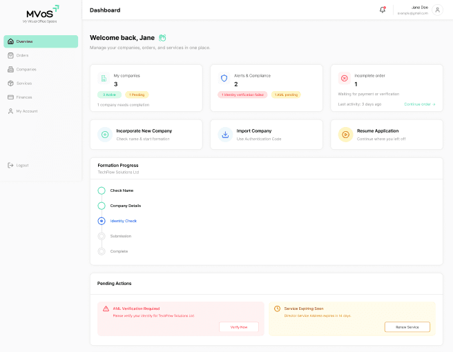Open the Finances menu item

pyautogui.click(x=41, y=97)
